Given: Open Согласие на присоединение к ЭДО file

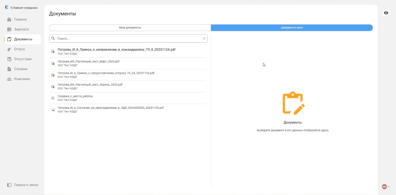Looking at the screenshot, I should pos(111,108).
